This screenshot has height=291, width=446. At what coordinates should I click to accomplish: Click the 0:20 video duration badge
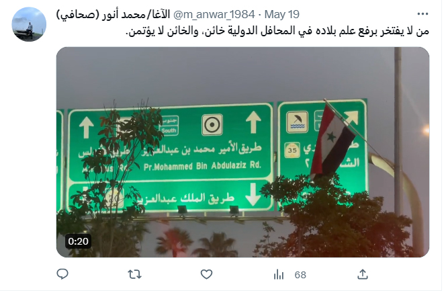click(x=78, y=241)
